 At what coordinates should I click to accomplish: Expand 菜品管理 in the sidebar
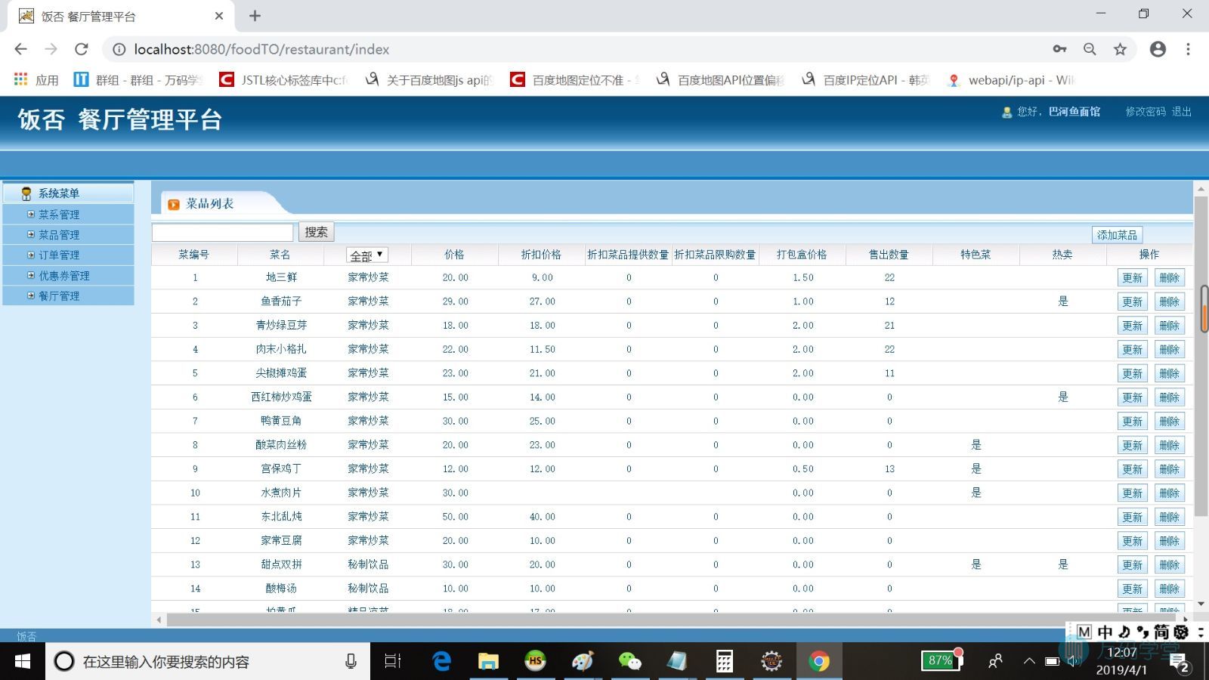59,235
